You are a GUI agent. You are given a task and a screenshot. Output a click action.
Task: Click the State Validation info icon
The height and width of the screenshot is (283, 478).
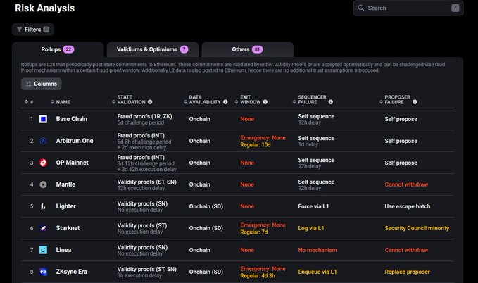tap(150, 102)
